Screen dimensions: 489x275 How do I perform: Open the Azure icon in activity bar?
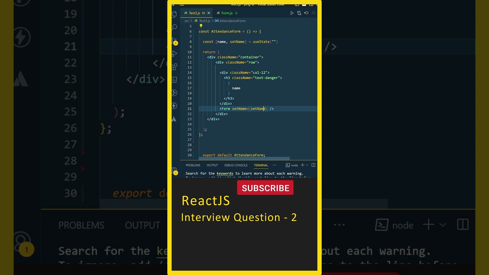(174, 119)
